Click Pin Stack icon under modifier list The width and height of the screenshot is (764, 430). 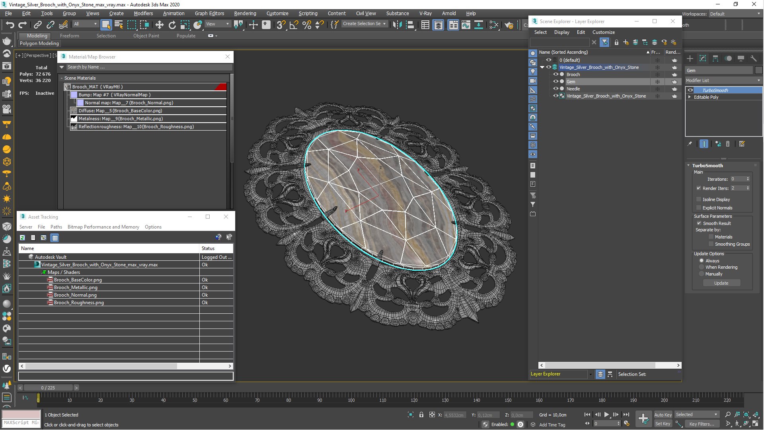690,144
